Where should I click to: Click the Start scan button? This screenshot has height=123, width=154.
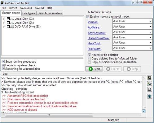94,69
